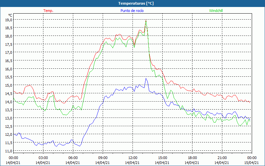Click the 18:00 time axis label
The image size is (265, 166).
click(192, 158)
